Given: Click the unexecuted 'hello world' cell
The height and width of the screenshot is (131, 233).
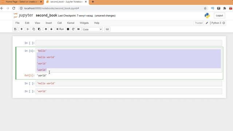Looking at the screenshot, I should tap(129, 83).
